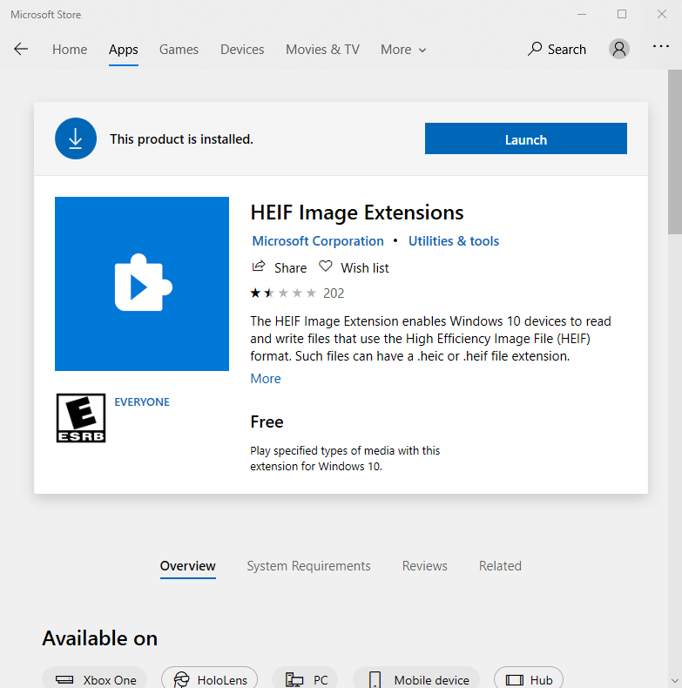Click 'This product is installed.' text
The image size is (682, 688).
(x=181, y=139)
